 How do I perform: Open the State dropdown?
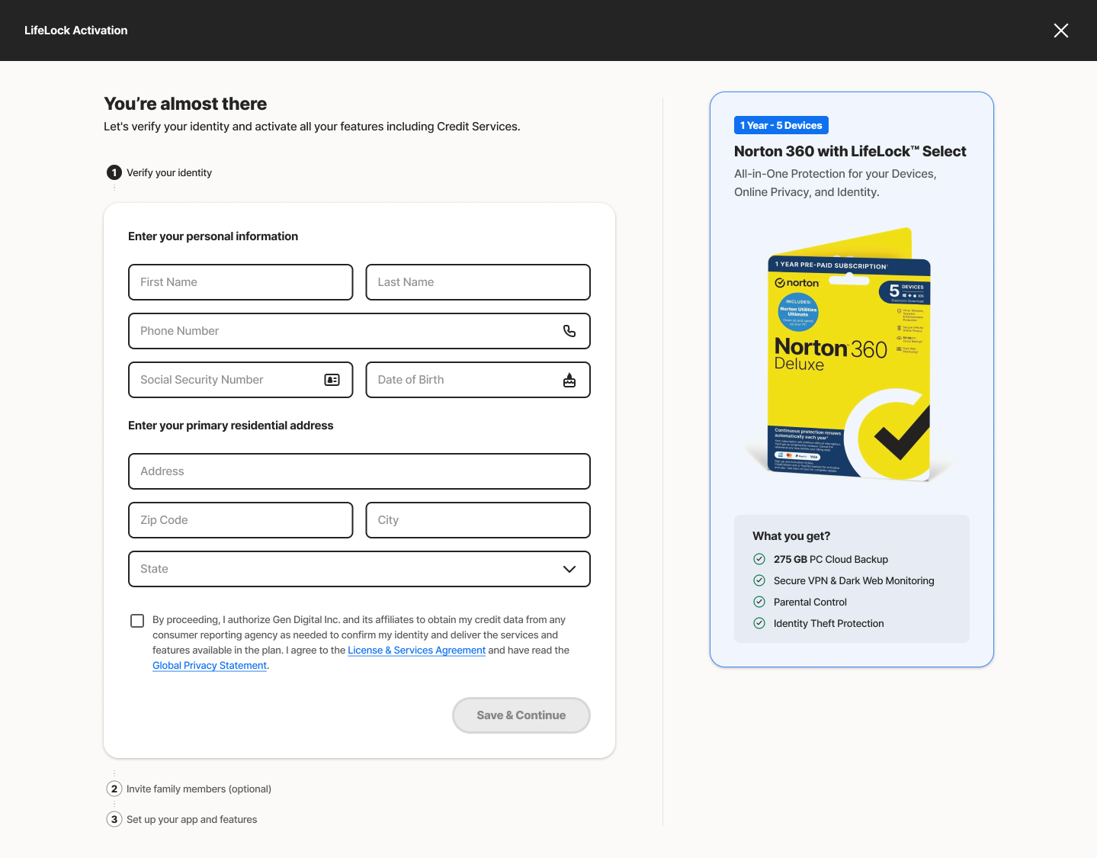[359, 569]
